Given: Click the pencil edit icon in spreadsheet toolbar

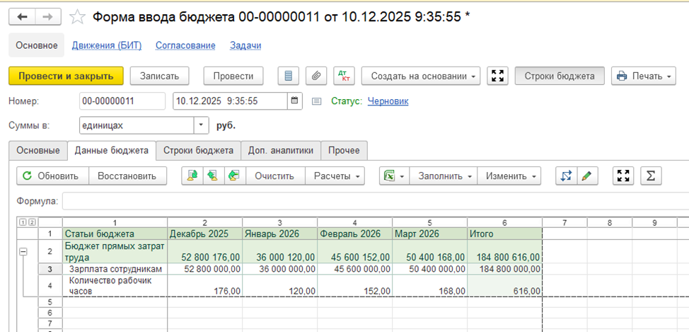Looking at the screenshot, I should pos(586,176).
